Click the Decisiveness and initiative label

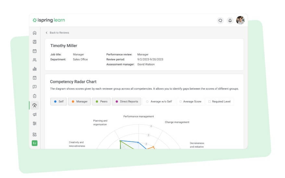[197, 145]
